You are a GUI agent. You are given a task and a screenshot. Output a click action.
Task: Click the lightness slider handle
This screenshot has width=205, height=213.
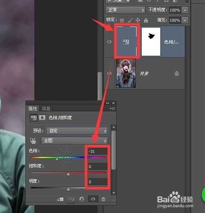(x=68, y=190)
